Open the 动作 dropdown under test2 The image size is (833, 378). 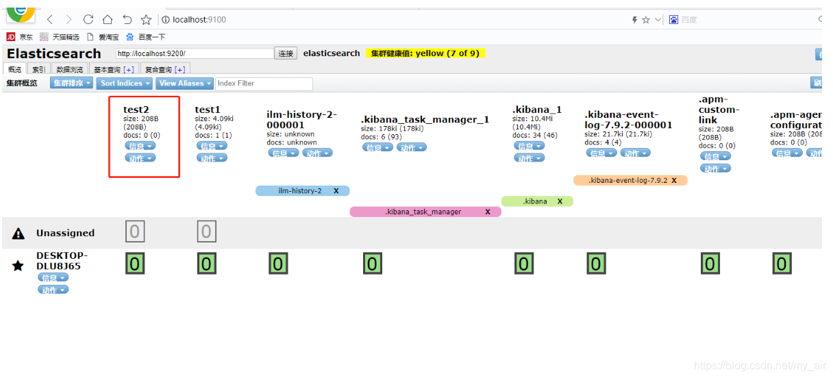pos(140,158)
